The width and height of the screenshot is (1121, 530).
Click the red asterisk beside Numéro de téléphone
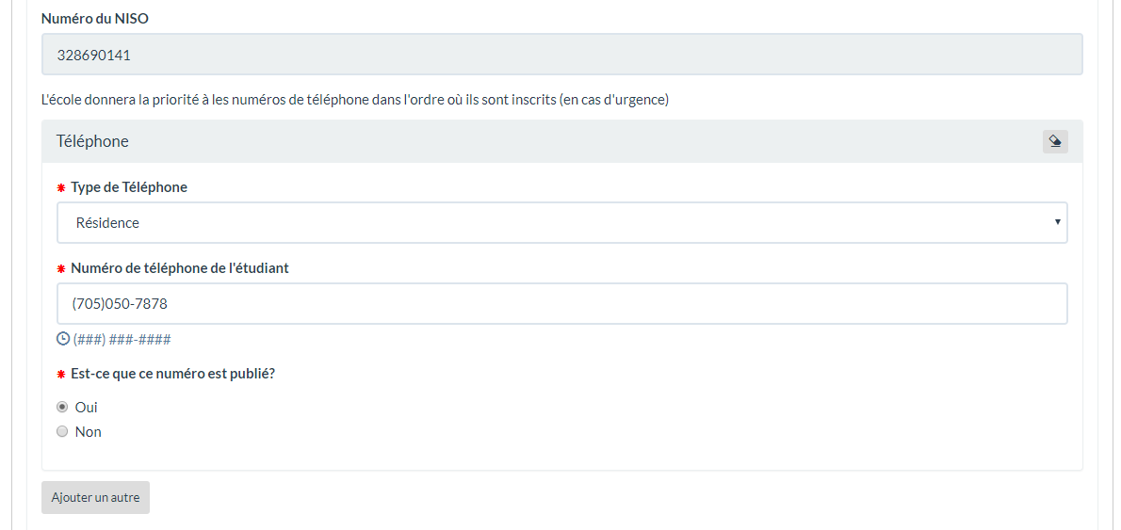(61, 269)
